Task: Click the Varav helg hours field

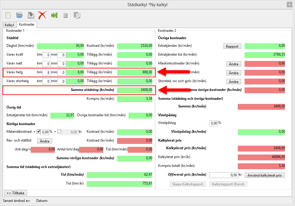Action: click(47, 72)
